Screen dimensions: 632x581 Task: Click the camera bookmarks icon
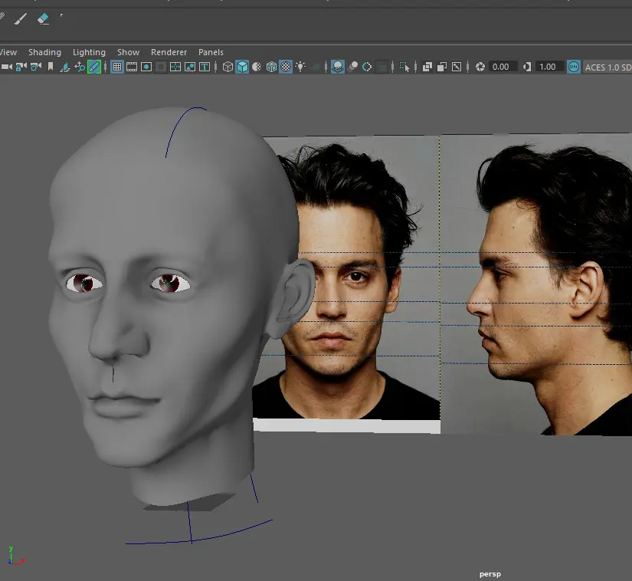click(x=51, y=67)
